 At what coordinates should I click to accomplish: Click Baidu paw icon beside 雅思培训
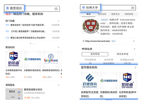click(x=7, y=8)
